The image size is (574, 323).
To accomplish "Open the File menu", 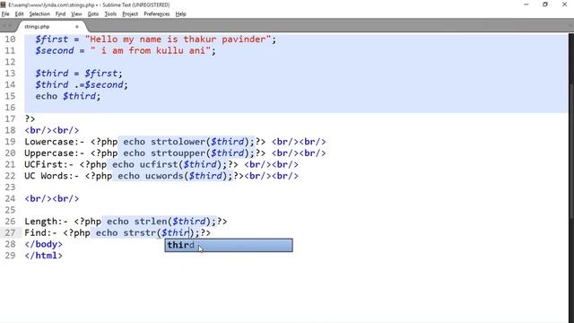I will (5, 14).
